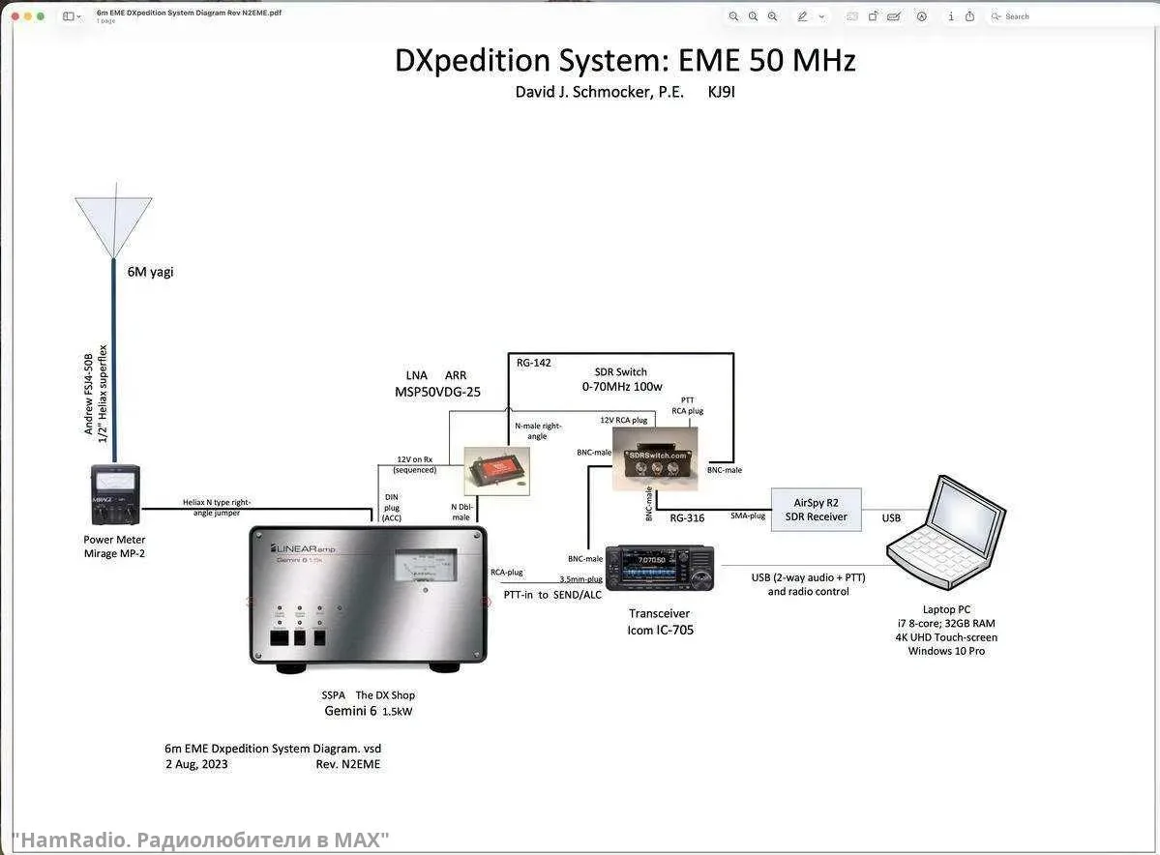Open the sidebar view options chevron
This screenshot has height=855, width=1160.
click(79, 16)
